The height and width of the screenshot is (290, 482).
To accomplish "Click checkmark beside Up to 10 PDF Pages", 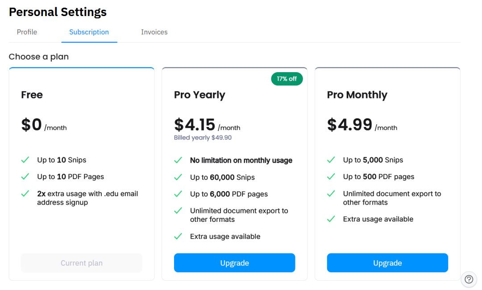I will [x=25, y=177].
